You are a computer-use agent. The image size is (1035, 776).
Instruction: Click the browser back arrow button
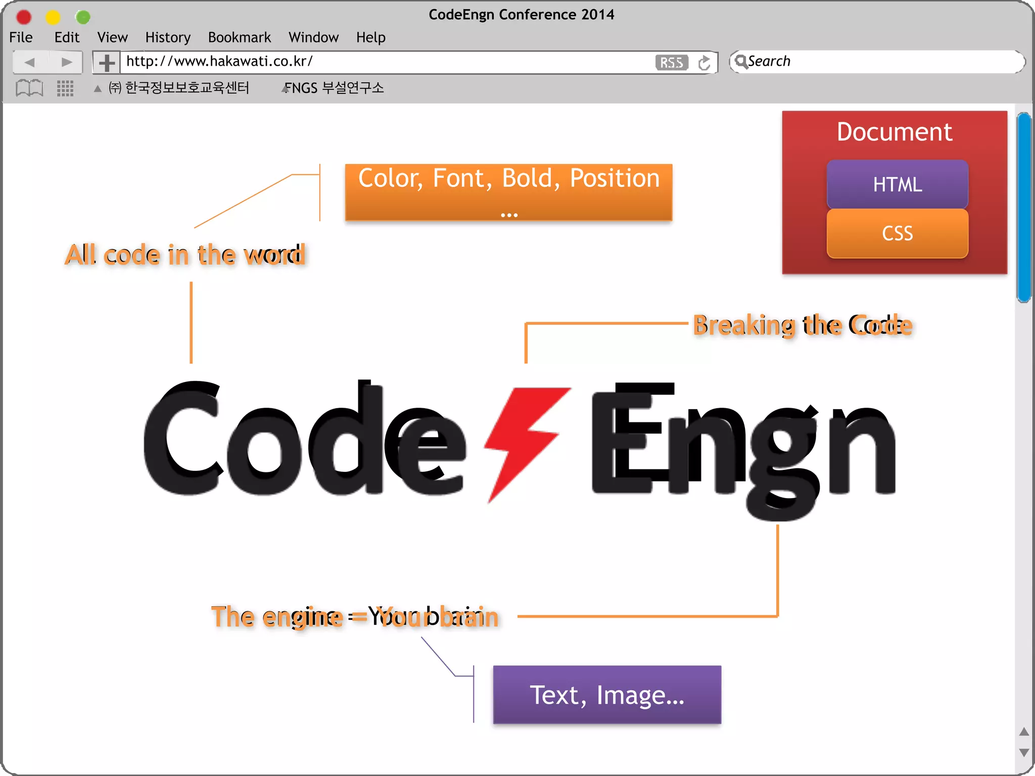[x=30, y=62]
